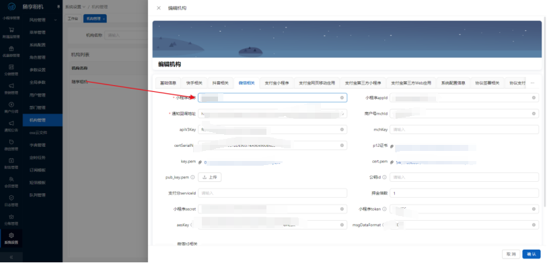
Task: Focus the mchKey input field
Action: click(x=464, y=129)
